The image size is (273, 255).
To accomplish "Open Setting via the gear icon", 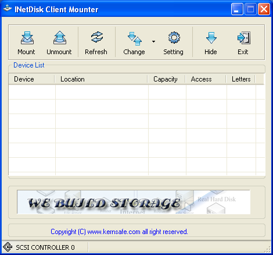I will (174, 37).
